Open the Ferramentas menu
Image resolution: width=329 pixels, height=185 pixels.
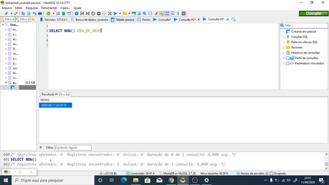coord(49,8)
